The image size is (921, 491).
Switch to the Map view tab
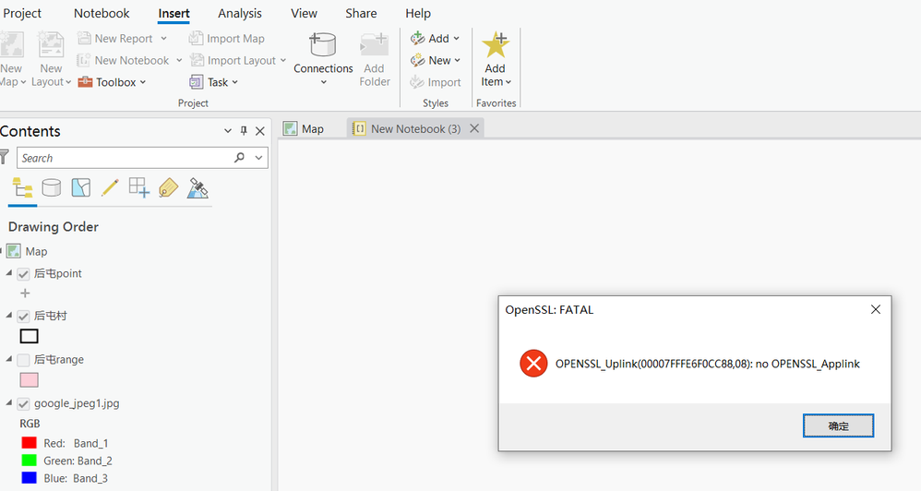click(x=305, y=128)
